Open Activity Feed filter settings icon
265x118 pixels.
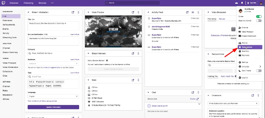point(193,12)
